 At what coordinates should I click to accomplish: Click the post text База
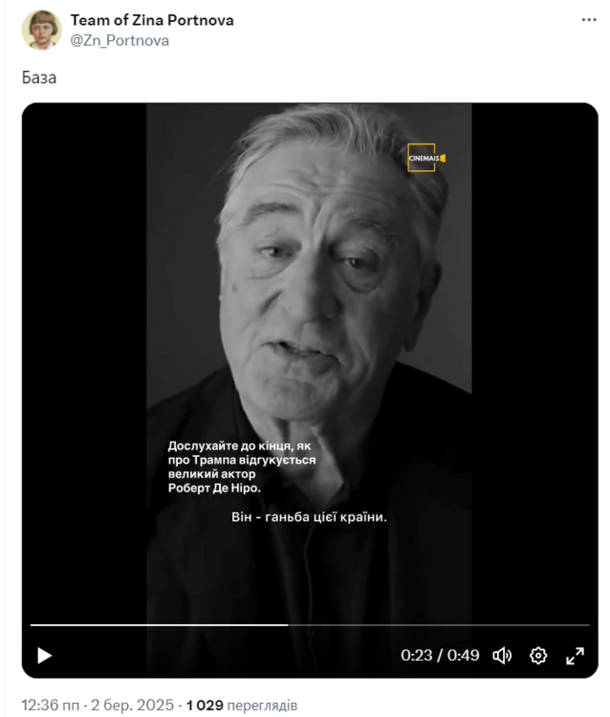(39, 77)
